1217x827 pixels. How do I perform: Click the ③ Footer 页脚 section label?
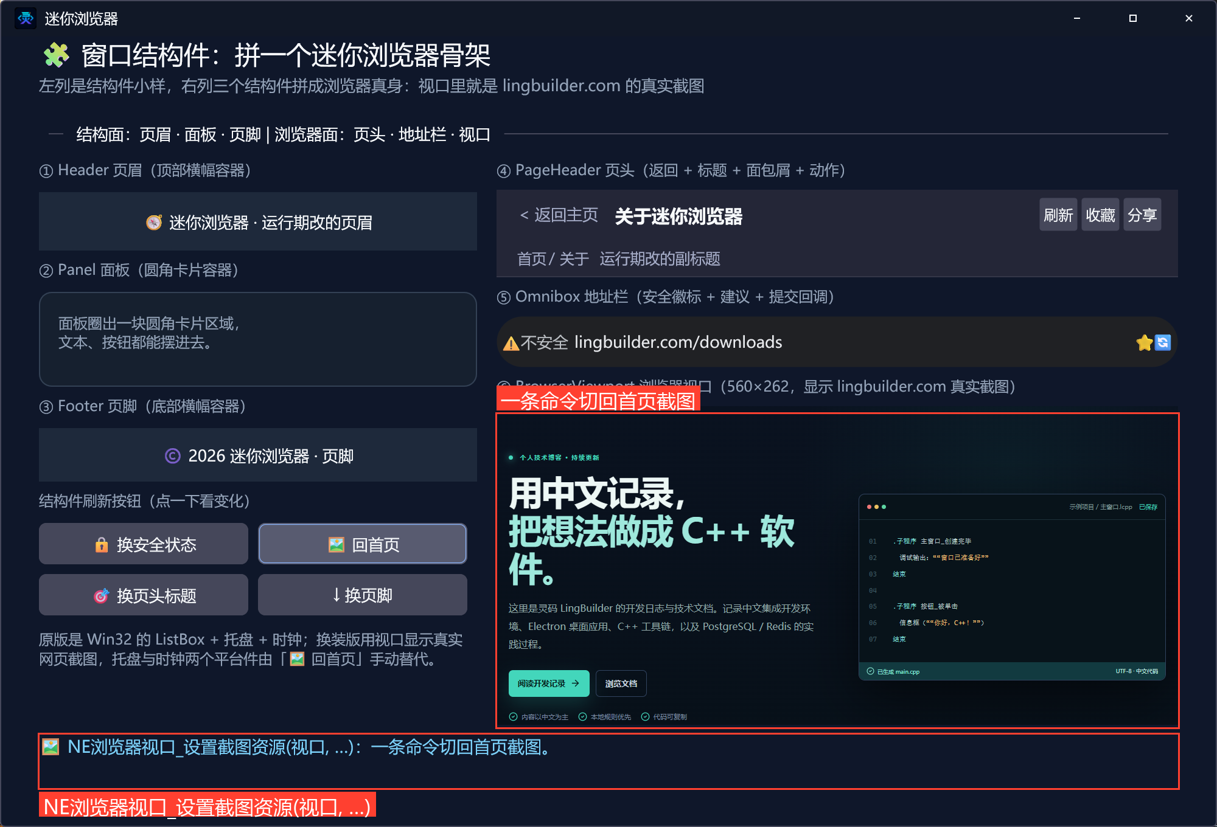(142, 406)
